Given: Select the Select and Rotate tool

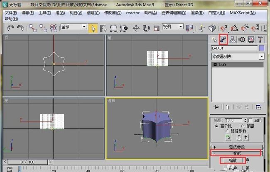Looking at the screenshot, I should click(x=146, y=28).
